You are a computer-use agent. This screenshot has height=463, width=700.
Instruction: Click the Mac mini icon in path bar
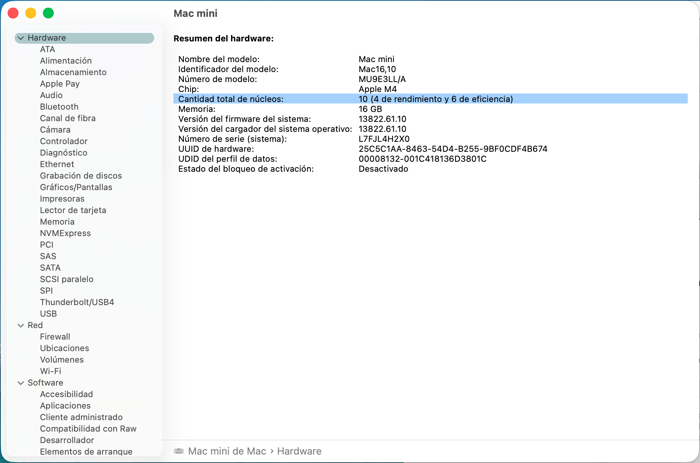(x=179, y=451)
